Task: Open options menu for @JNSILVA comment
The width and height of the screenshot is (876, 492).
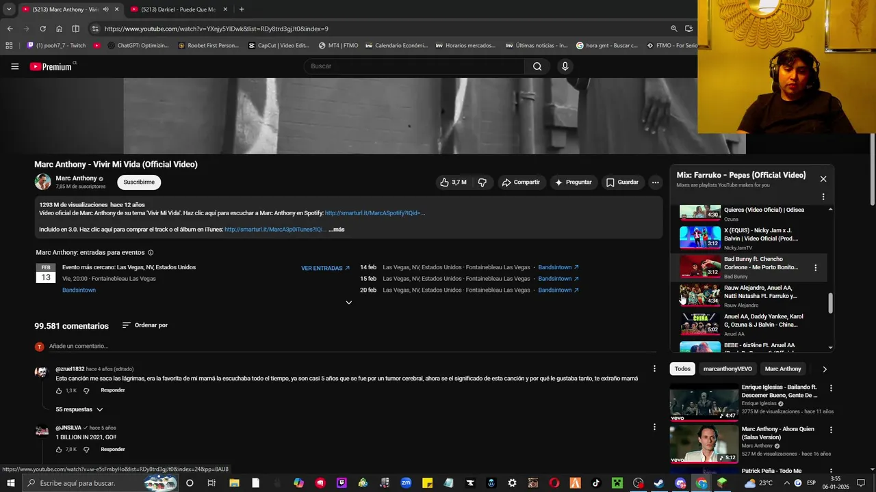Action: pyautogui.click(x=654, y=427)
